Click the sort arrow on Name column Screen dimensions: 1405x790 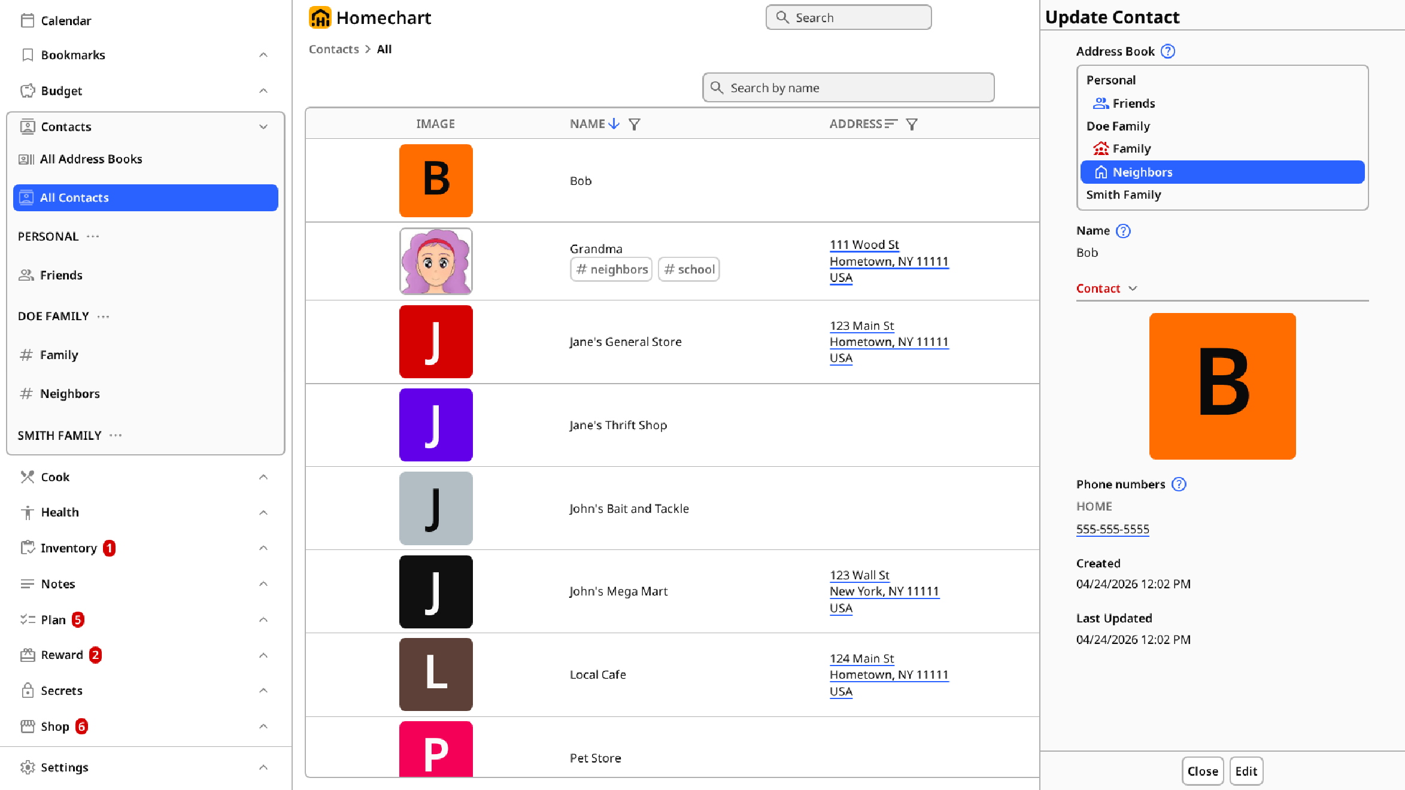tap(614, 124)
